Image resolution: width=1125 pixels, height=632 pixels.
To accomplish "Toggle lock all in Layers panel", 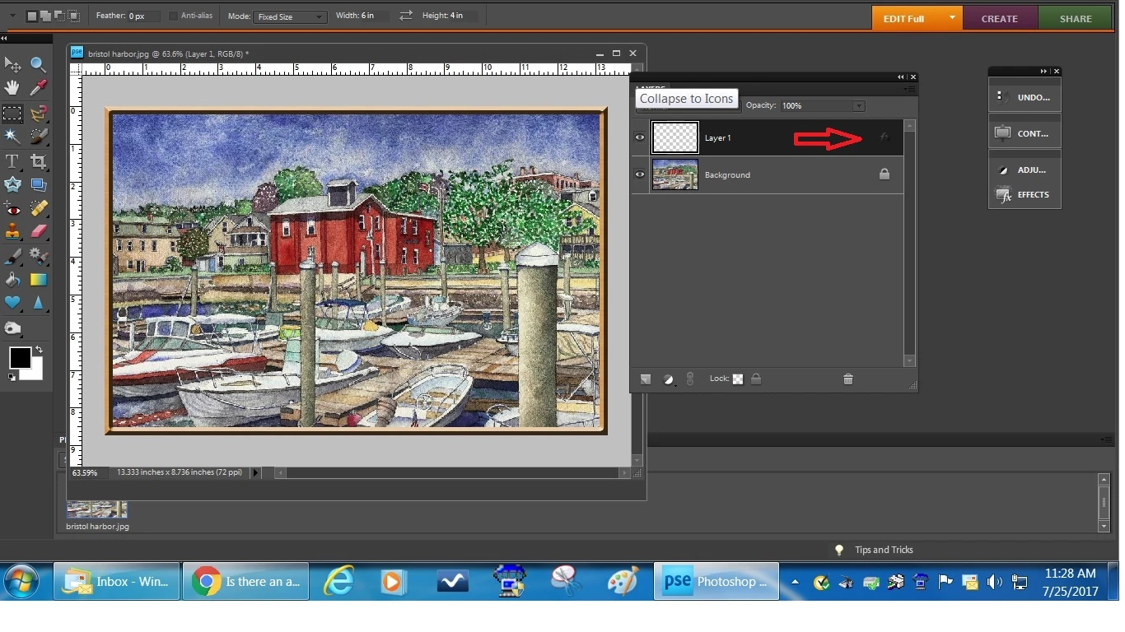I will click(x=756, y=379).
